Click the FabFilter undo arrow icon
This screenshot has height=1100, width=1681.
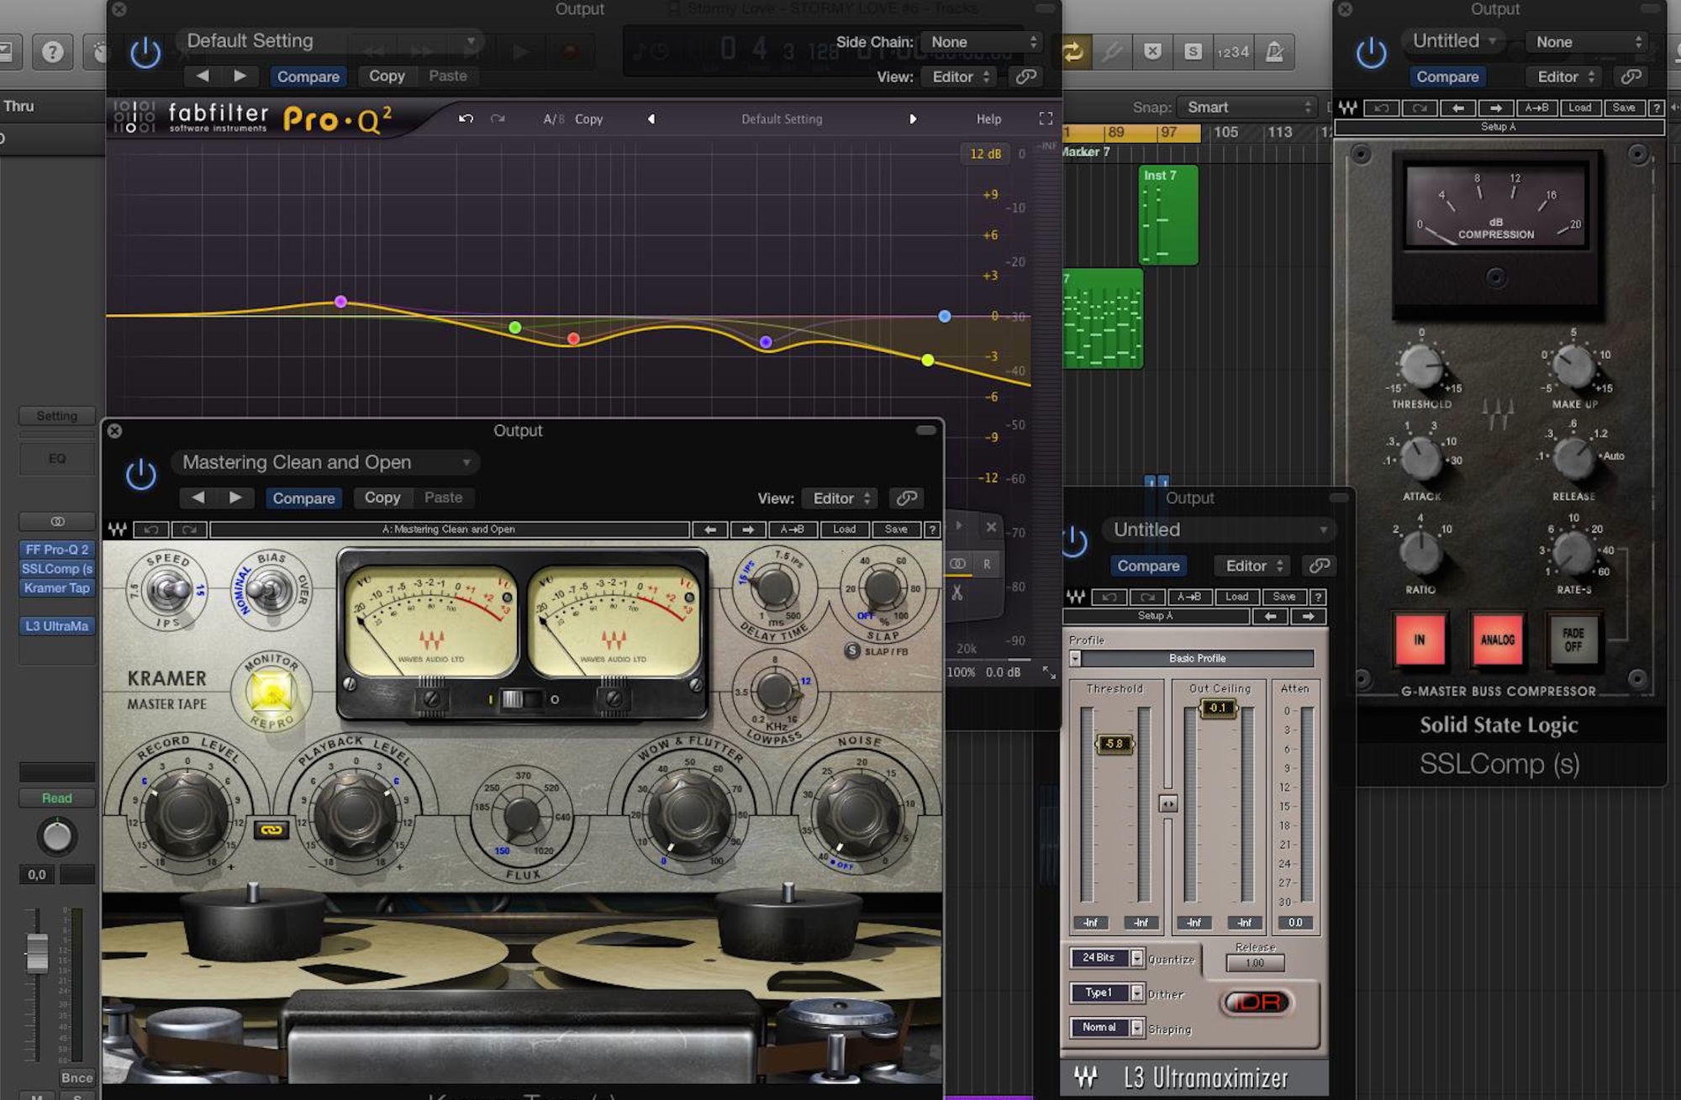click(466, 119)
